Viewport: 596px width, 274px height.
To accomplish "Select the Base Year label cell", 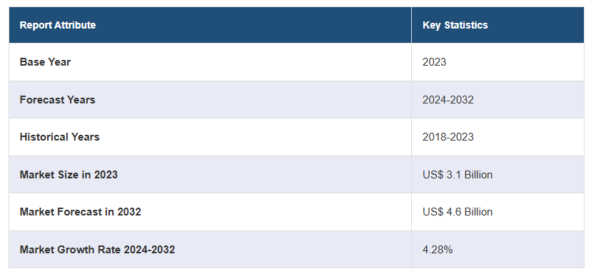I will (x=210, y=62).
